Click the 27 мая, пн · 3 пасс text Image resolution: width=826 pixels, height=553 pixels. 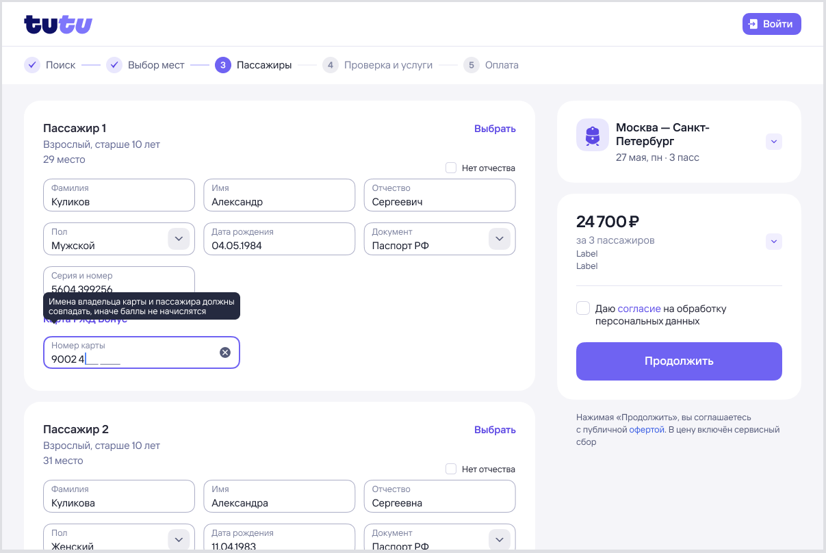tap(658, 157)
